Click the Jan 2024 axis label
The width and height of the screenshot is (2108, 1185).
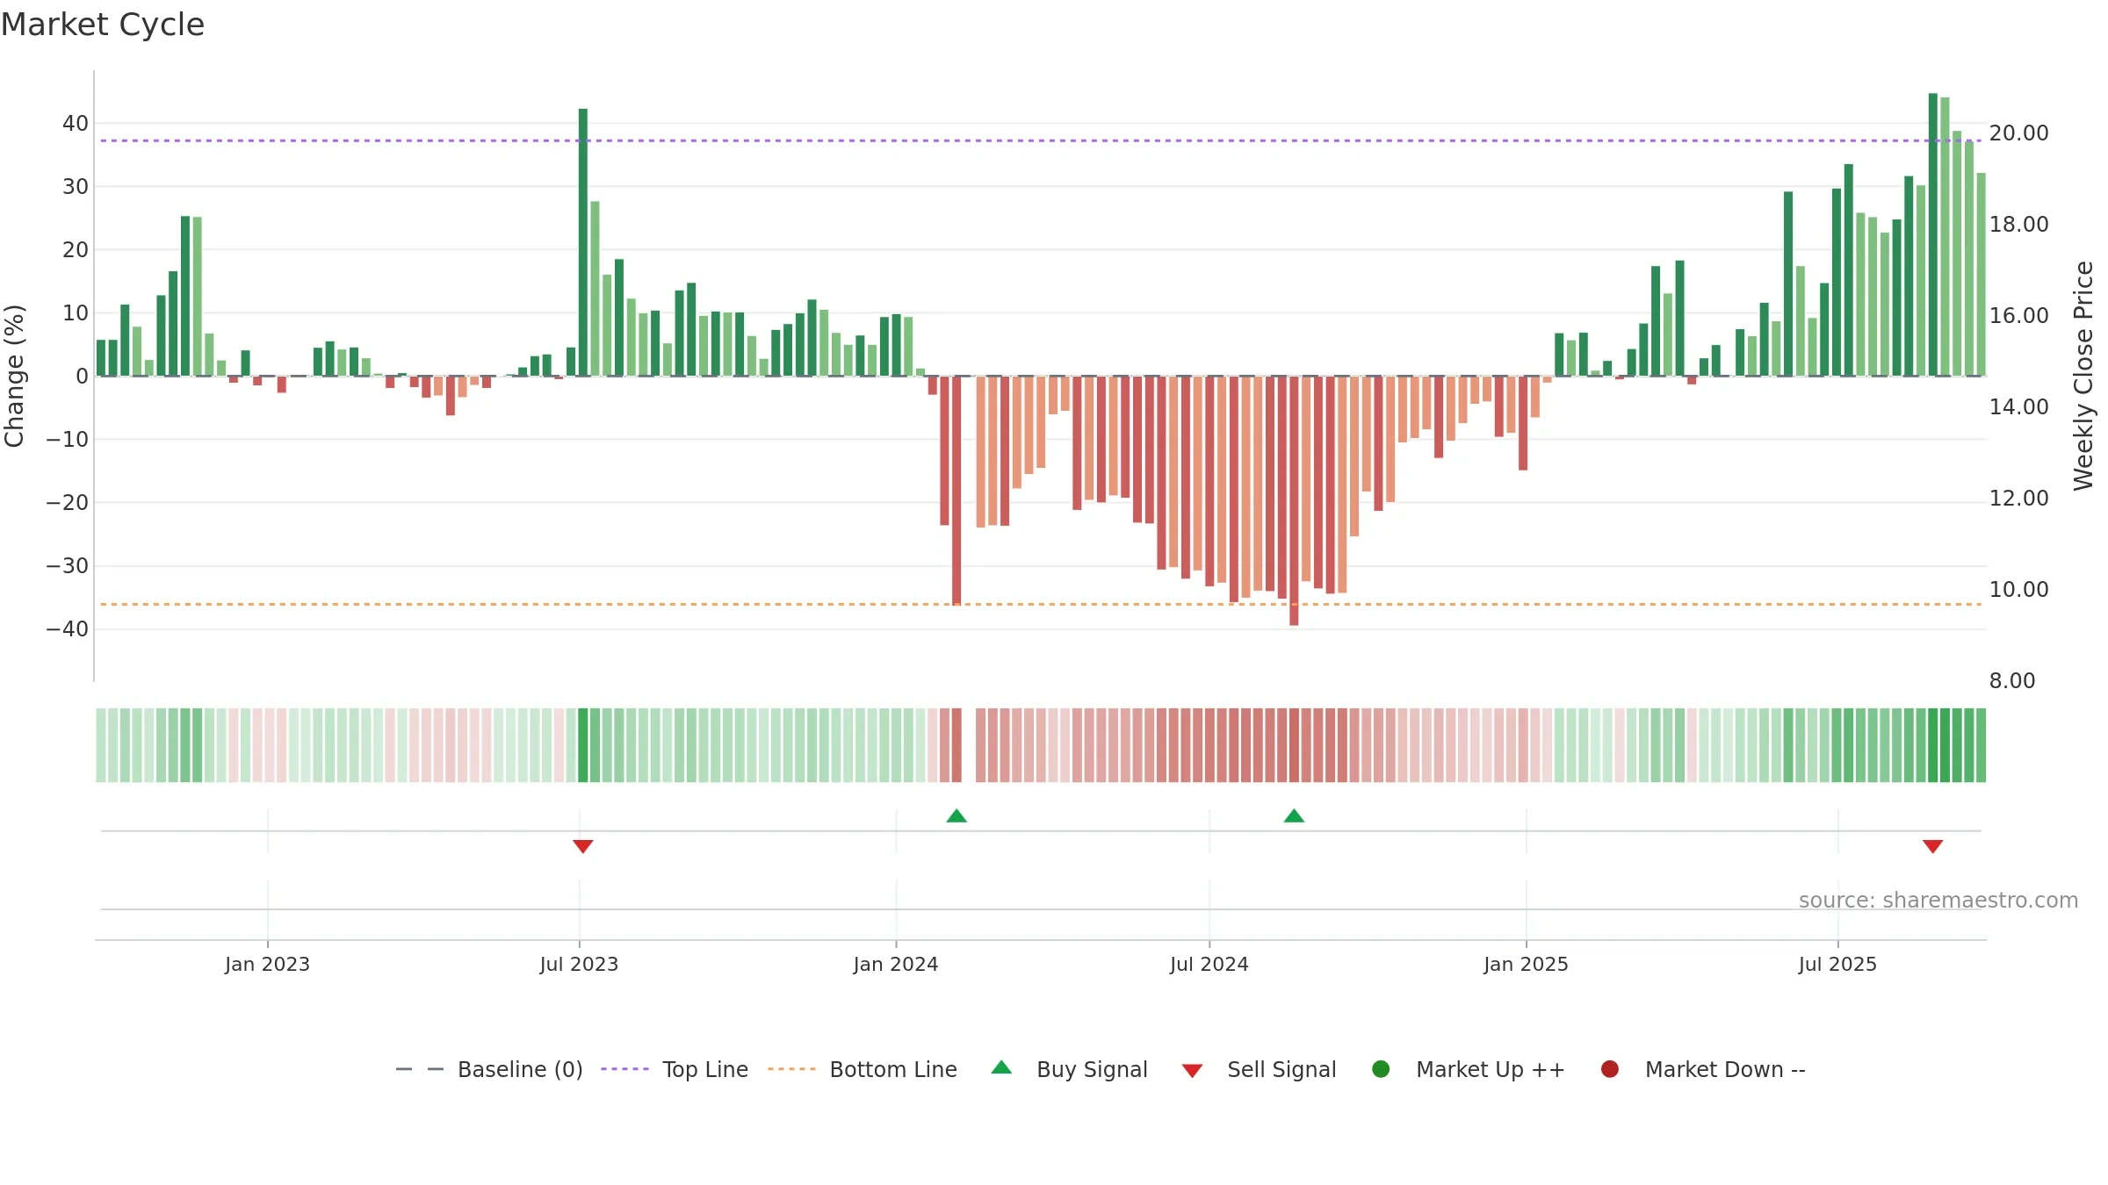[896, 965]
